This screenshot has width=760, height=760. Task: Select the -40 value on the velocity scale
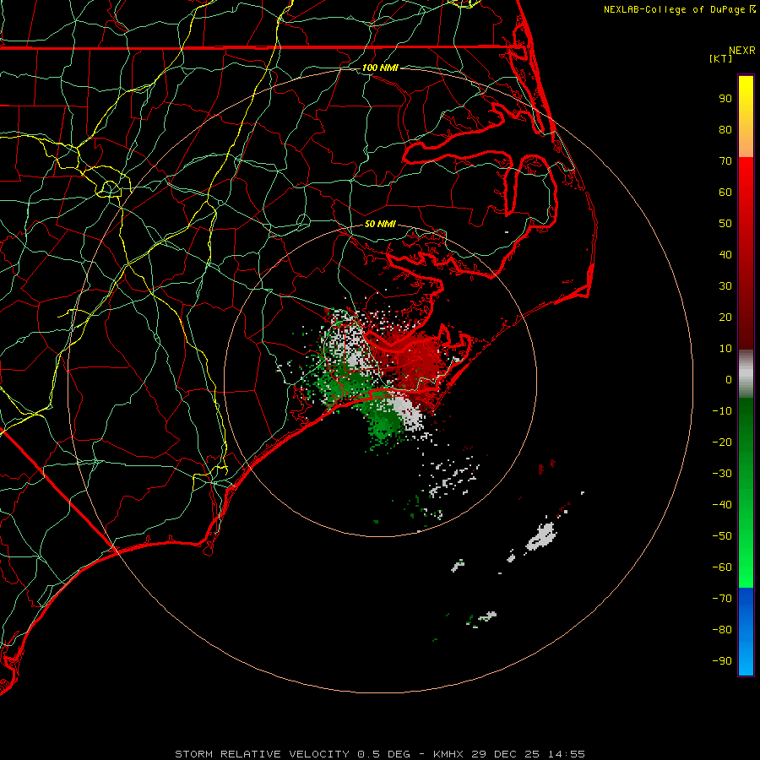(x=722, y=505)
